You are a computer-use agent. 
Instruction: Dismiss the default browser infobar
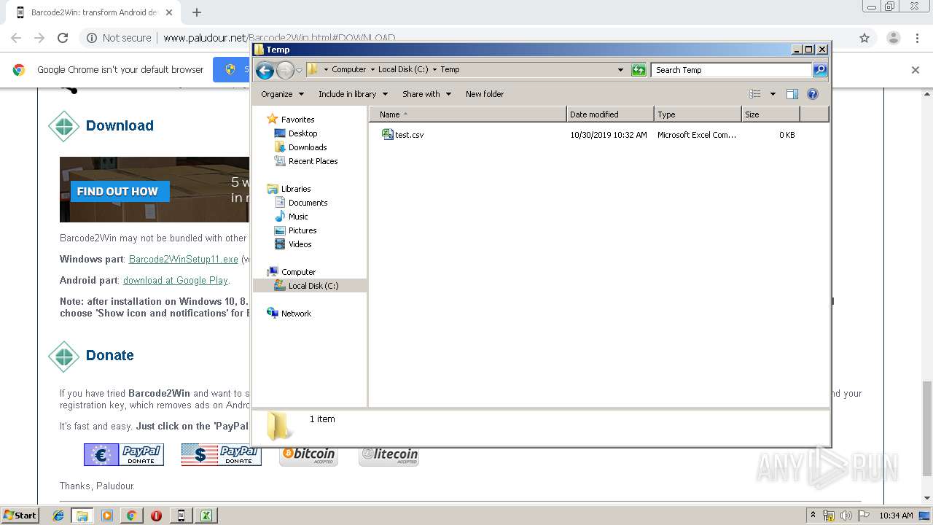click(916, 70)
